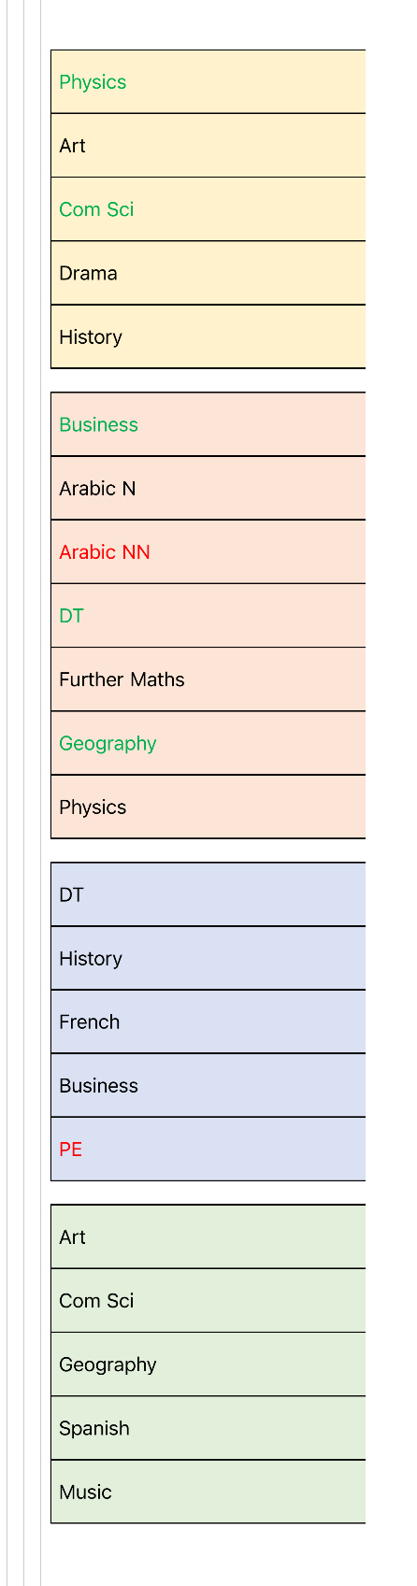
Task: Click the red Arabic NN cell
Action: [208, 552]
